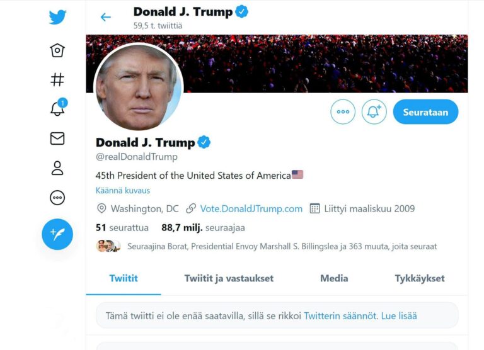Open Messages envelope icon

57,138
